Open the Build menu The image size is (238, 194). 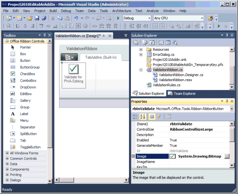[x=53, y=11]
